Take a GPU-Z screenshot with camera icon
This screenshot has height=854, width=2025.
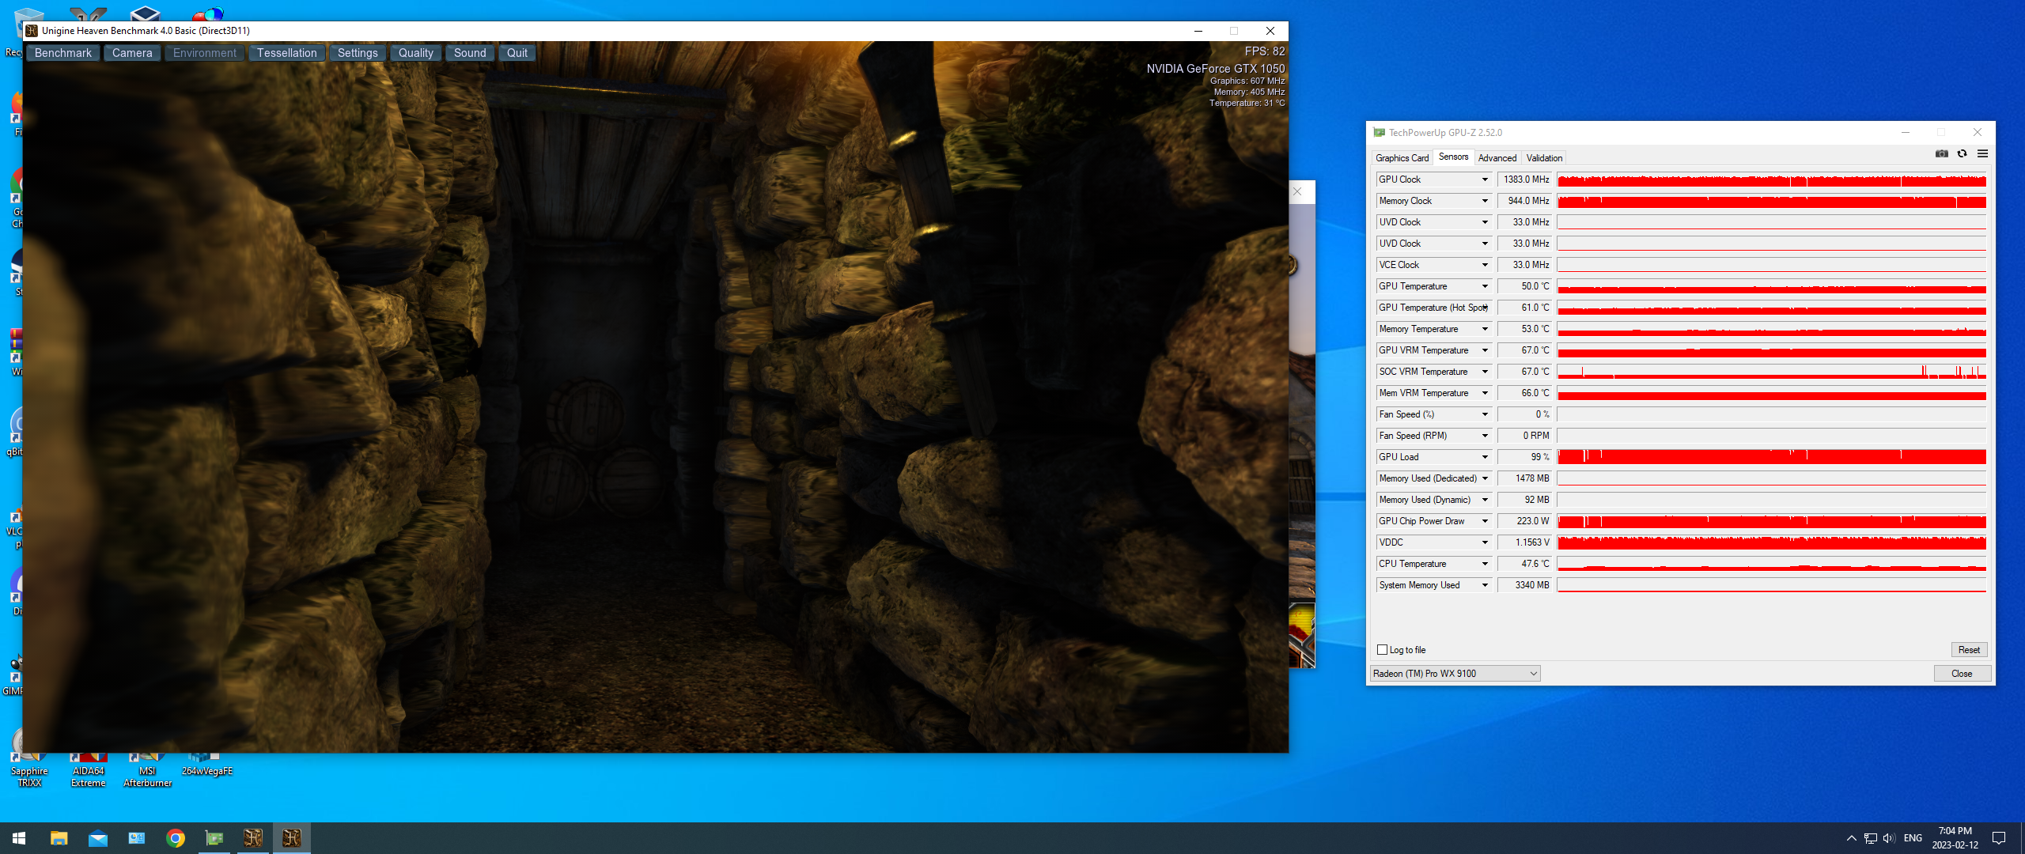point(1941,154)
